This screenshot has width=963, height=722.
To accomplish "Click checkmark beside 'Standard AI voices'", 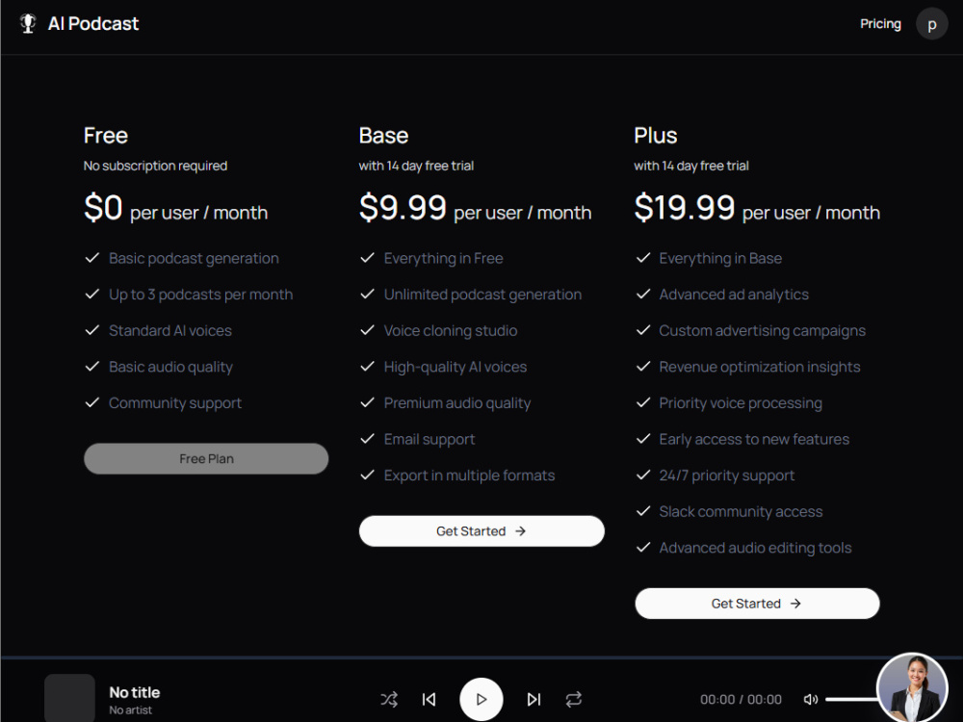I will 92,330.
